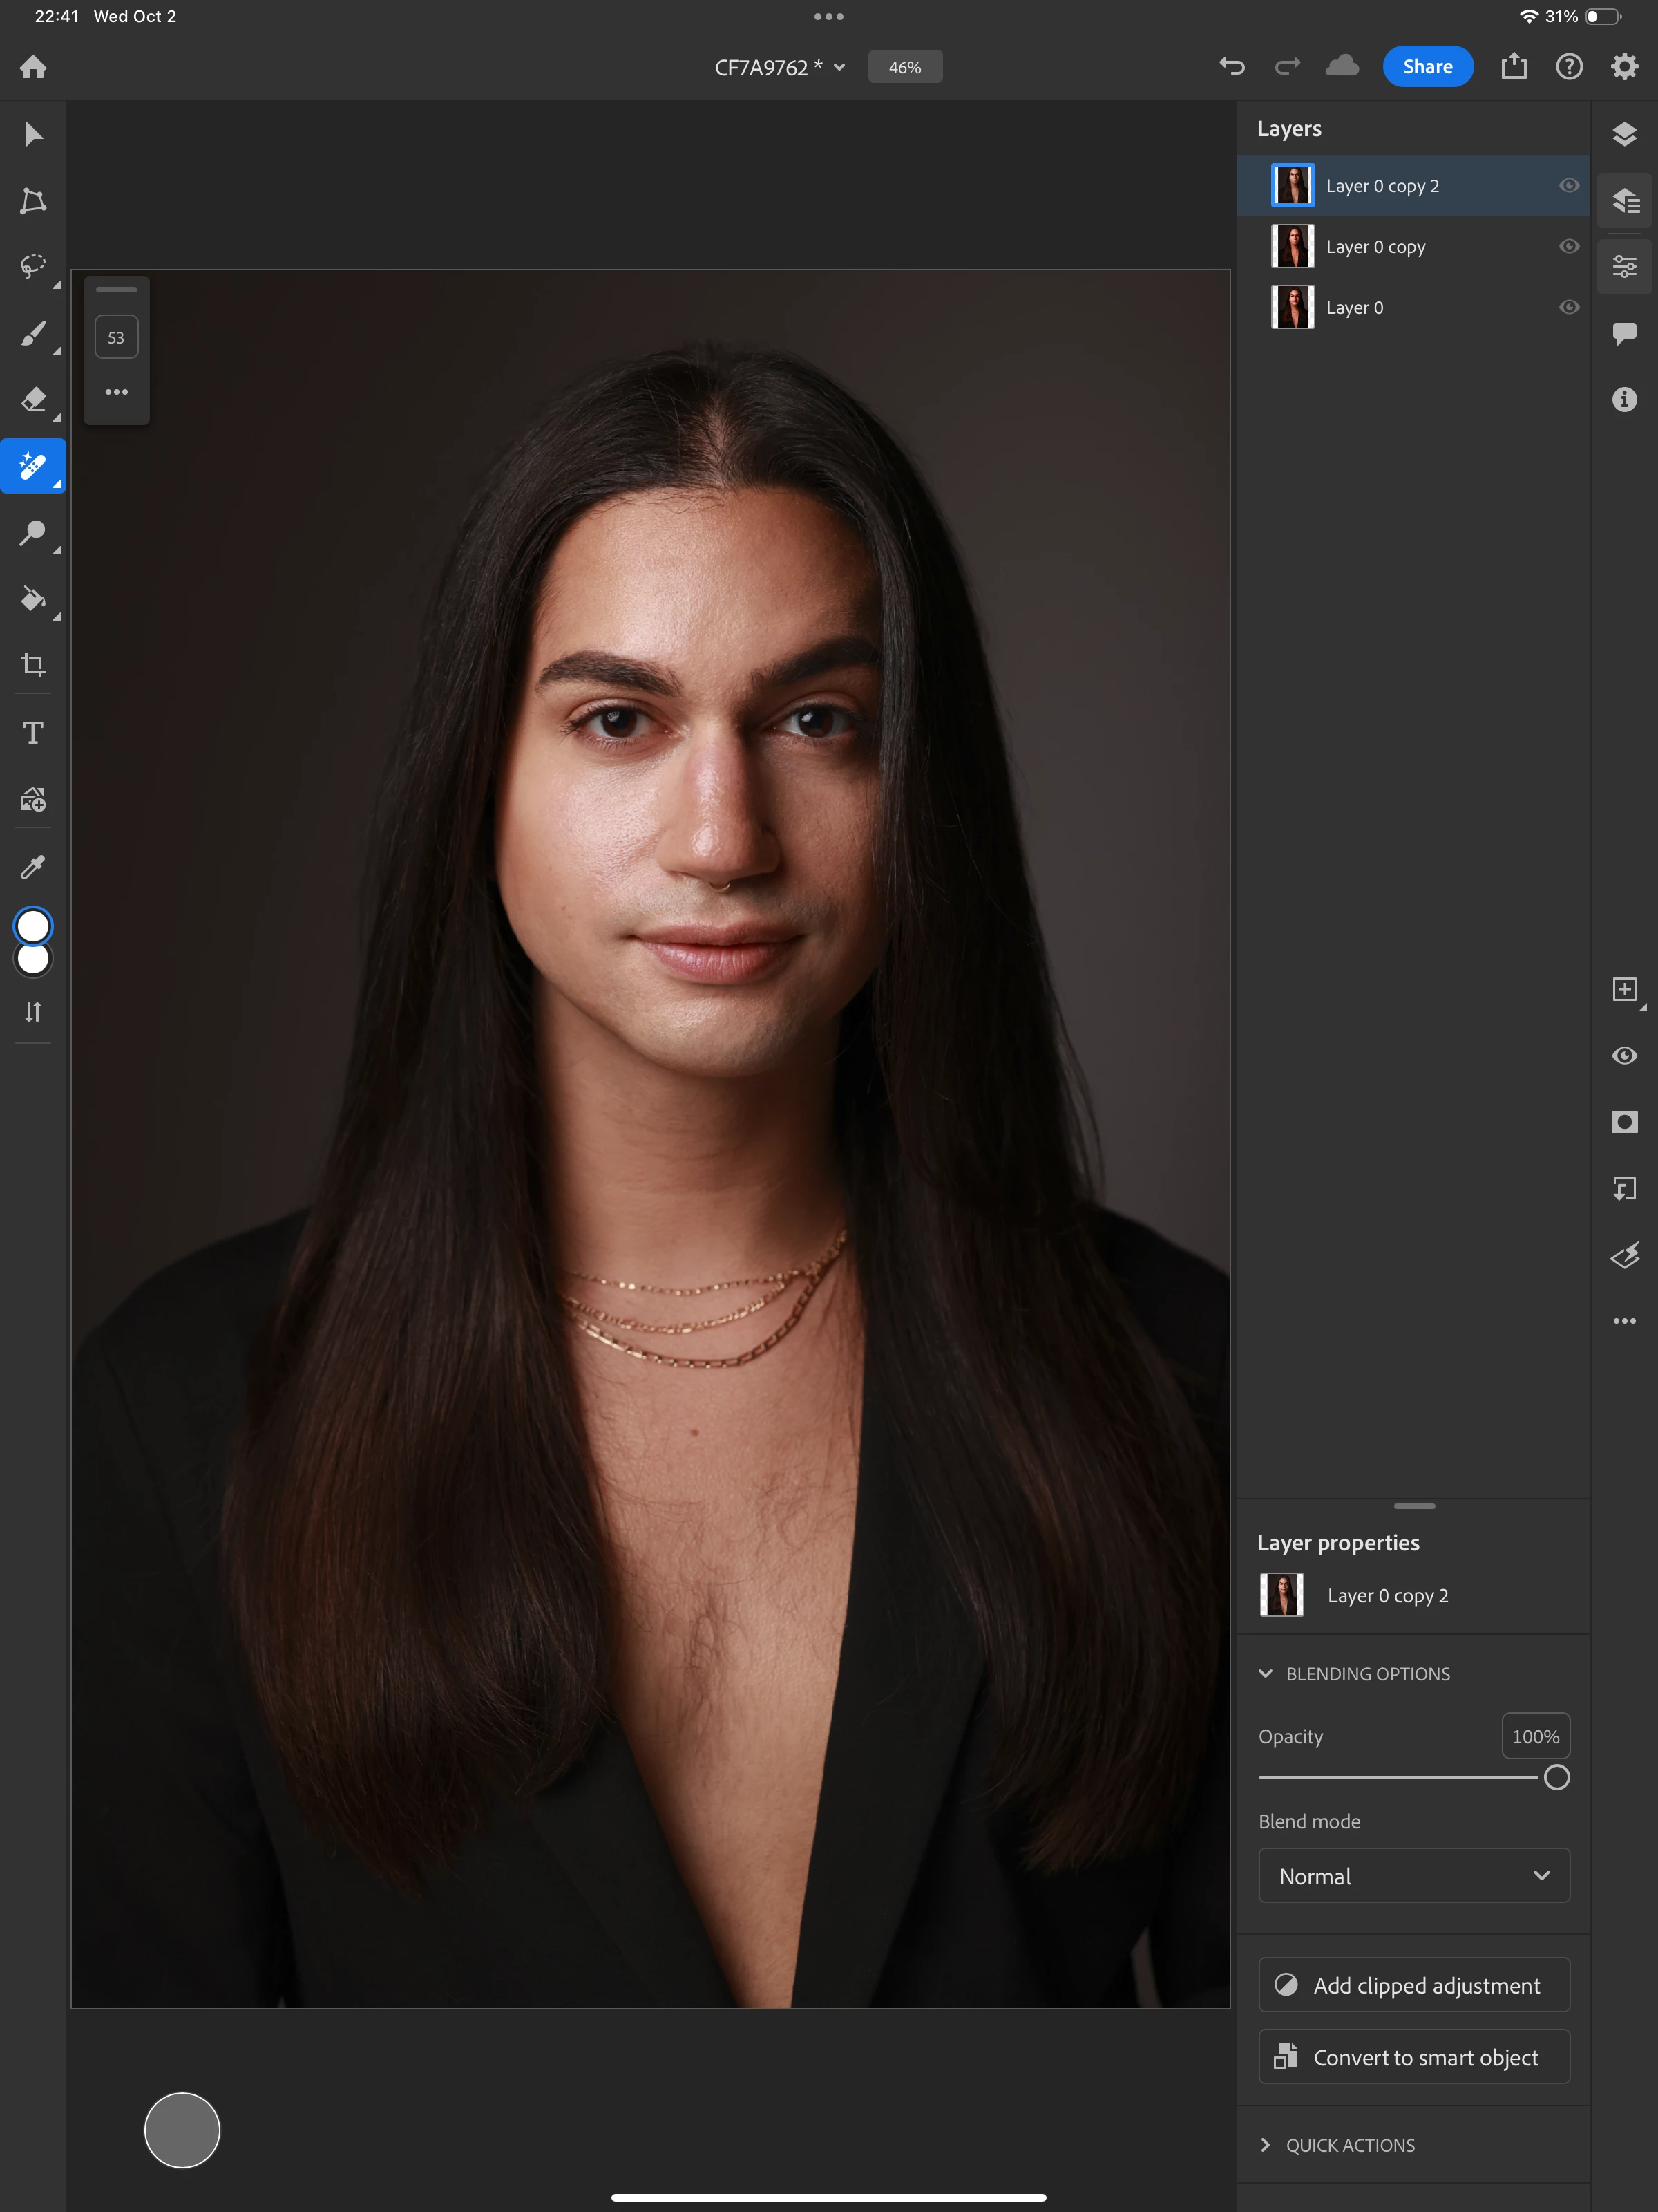Click the Opacity slider handle
This screenshot has height=2212, width=1658.
[1556, 1778]
